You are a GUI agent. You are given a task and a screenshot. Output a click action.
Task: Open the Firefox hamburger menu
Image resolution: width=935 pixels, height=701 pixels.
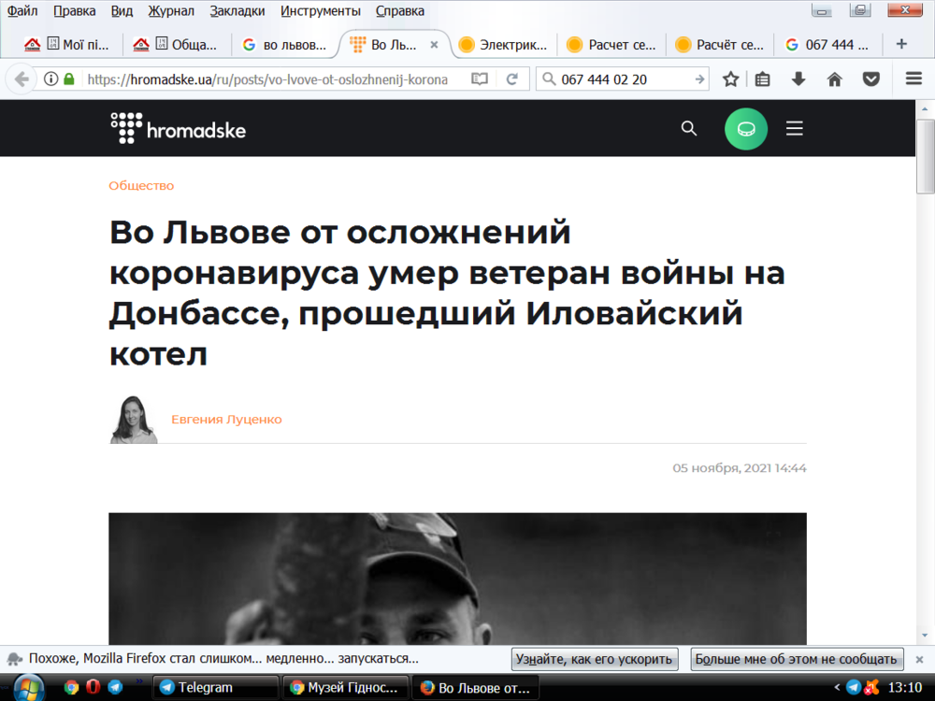(x=913, y=79)
